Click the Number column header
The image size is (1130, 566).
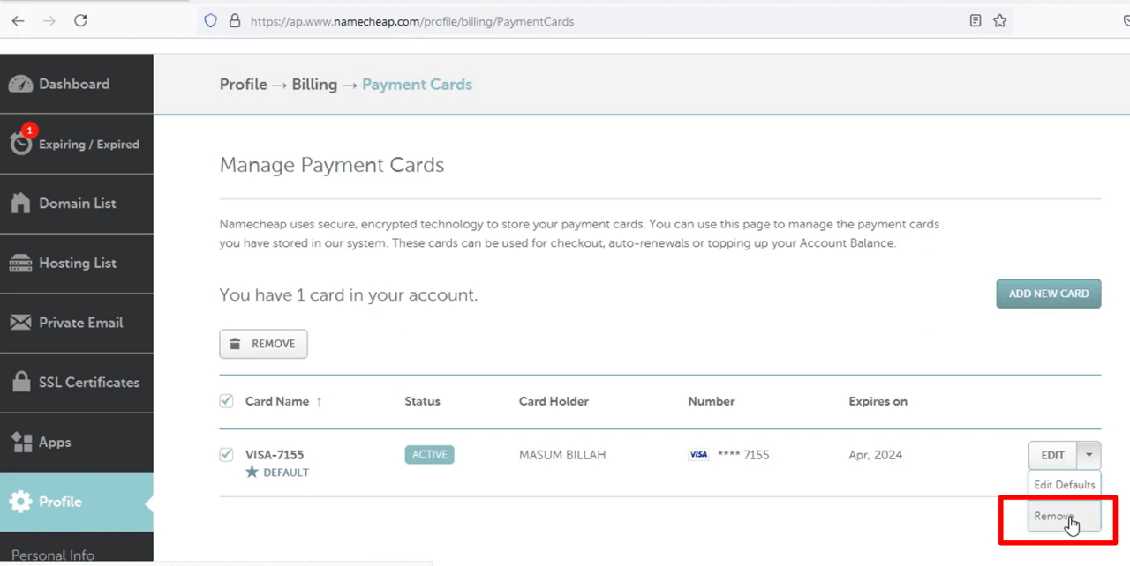click(712, 401)
